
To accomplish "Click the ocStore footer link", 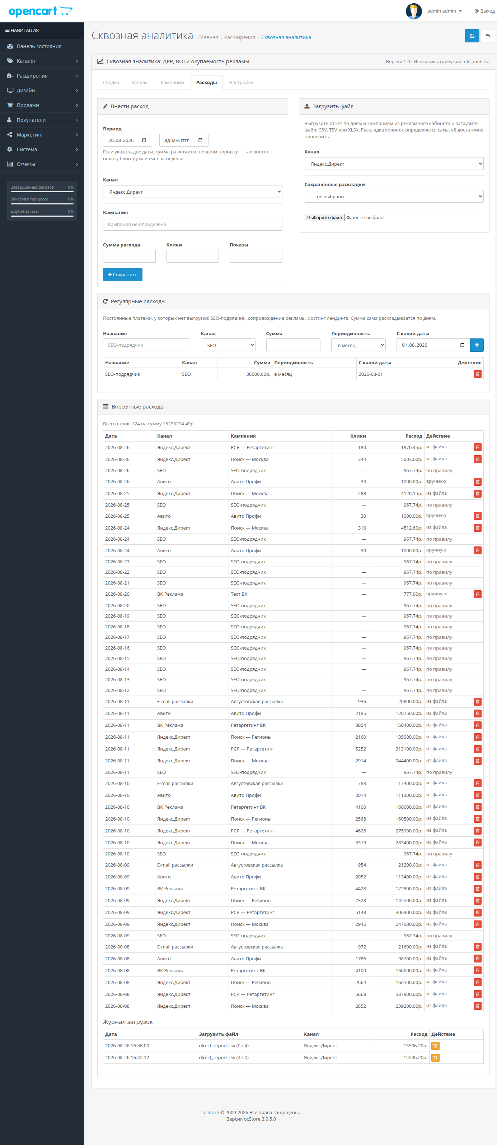I will (211, 1113).
